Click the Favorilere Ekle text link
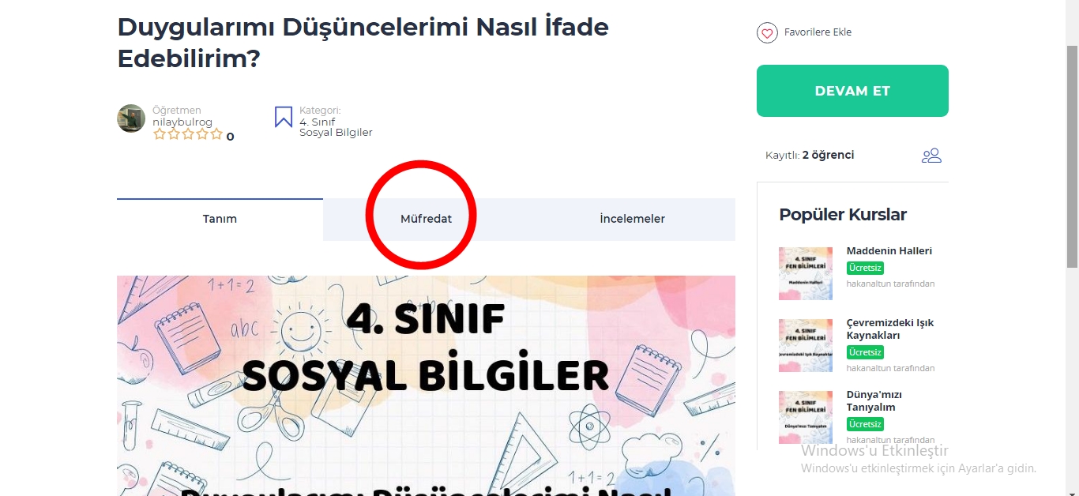 pos(818,32)
